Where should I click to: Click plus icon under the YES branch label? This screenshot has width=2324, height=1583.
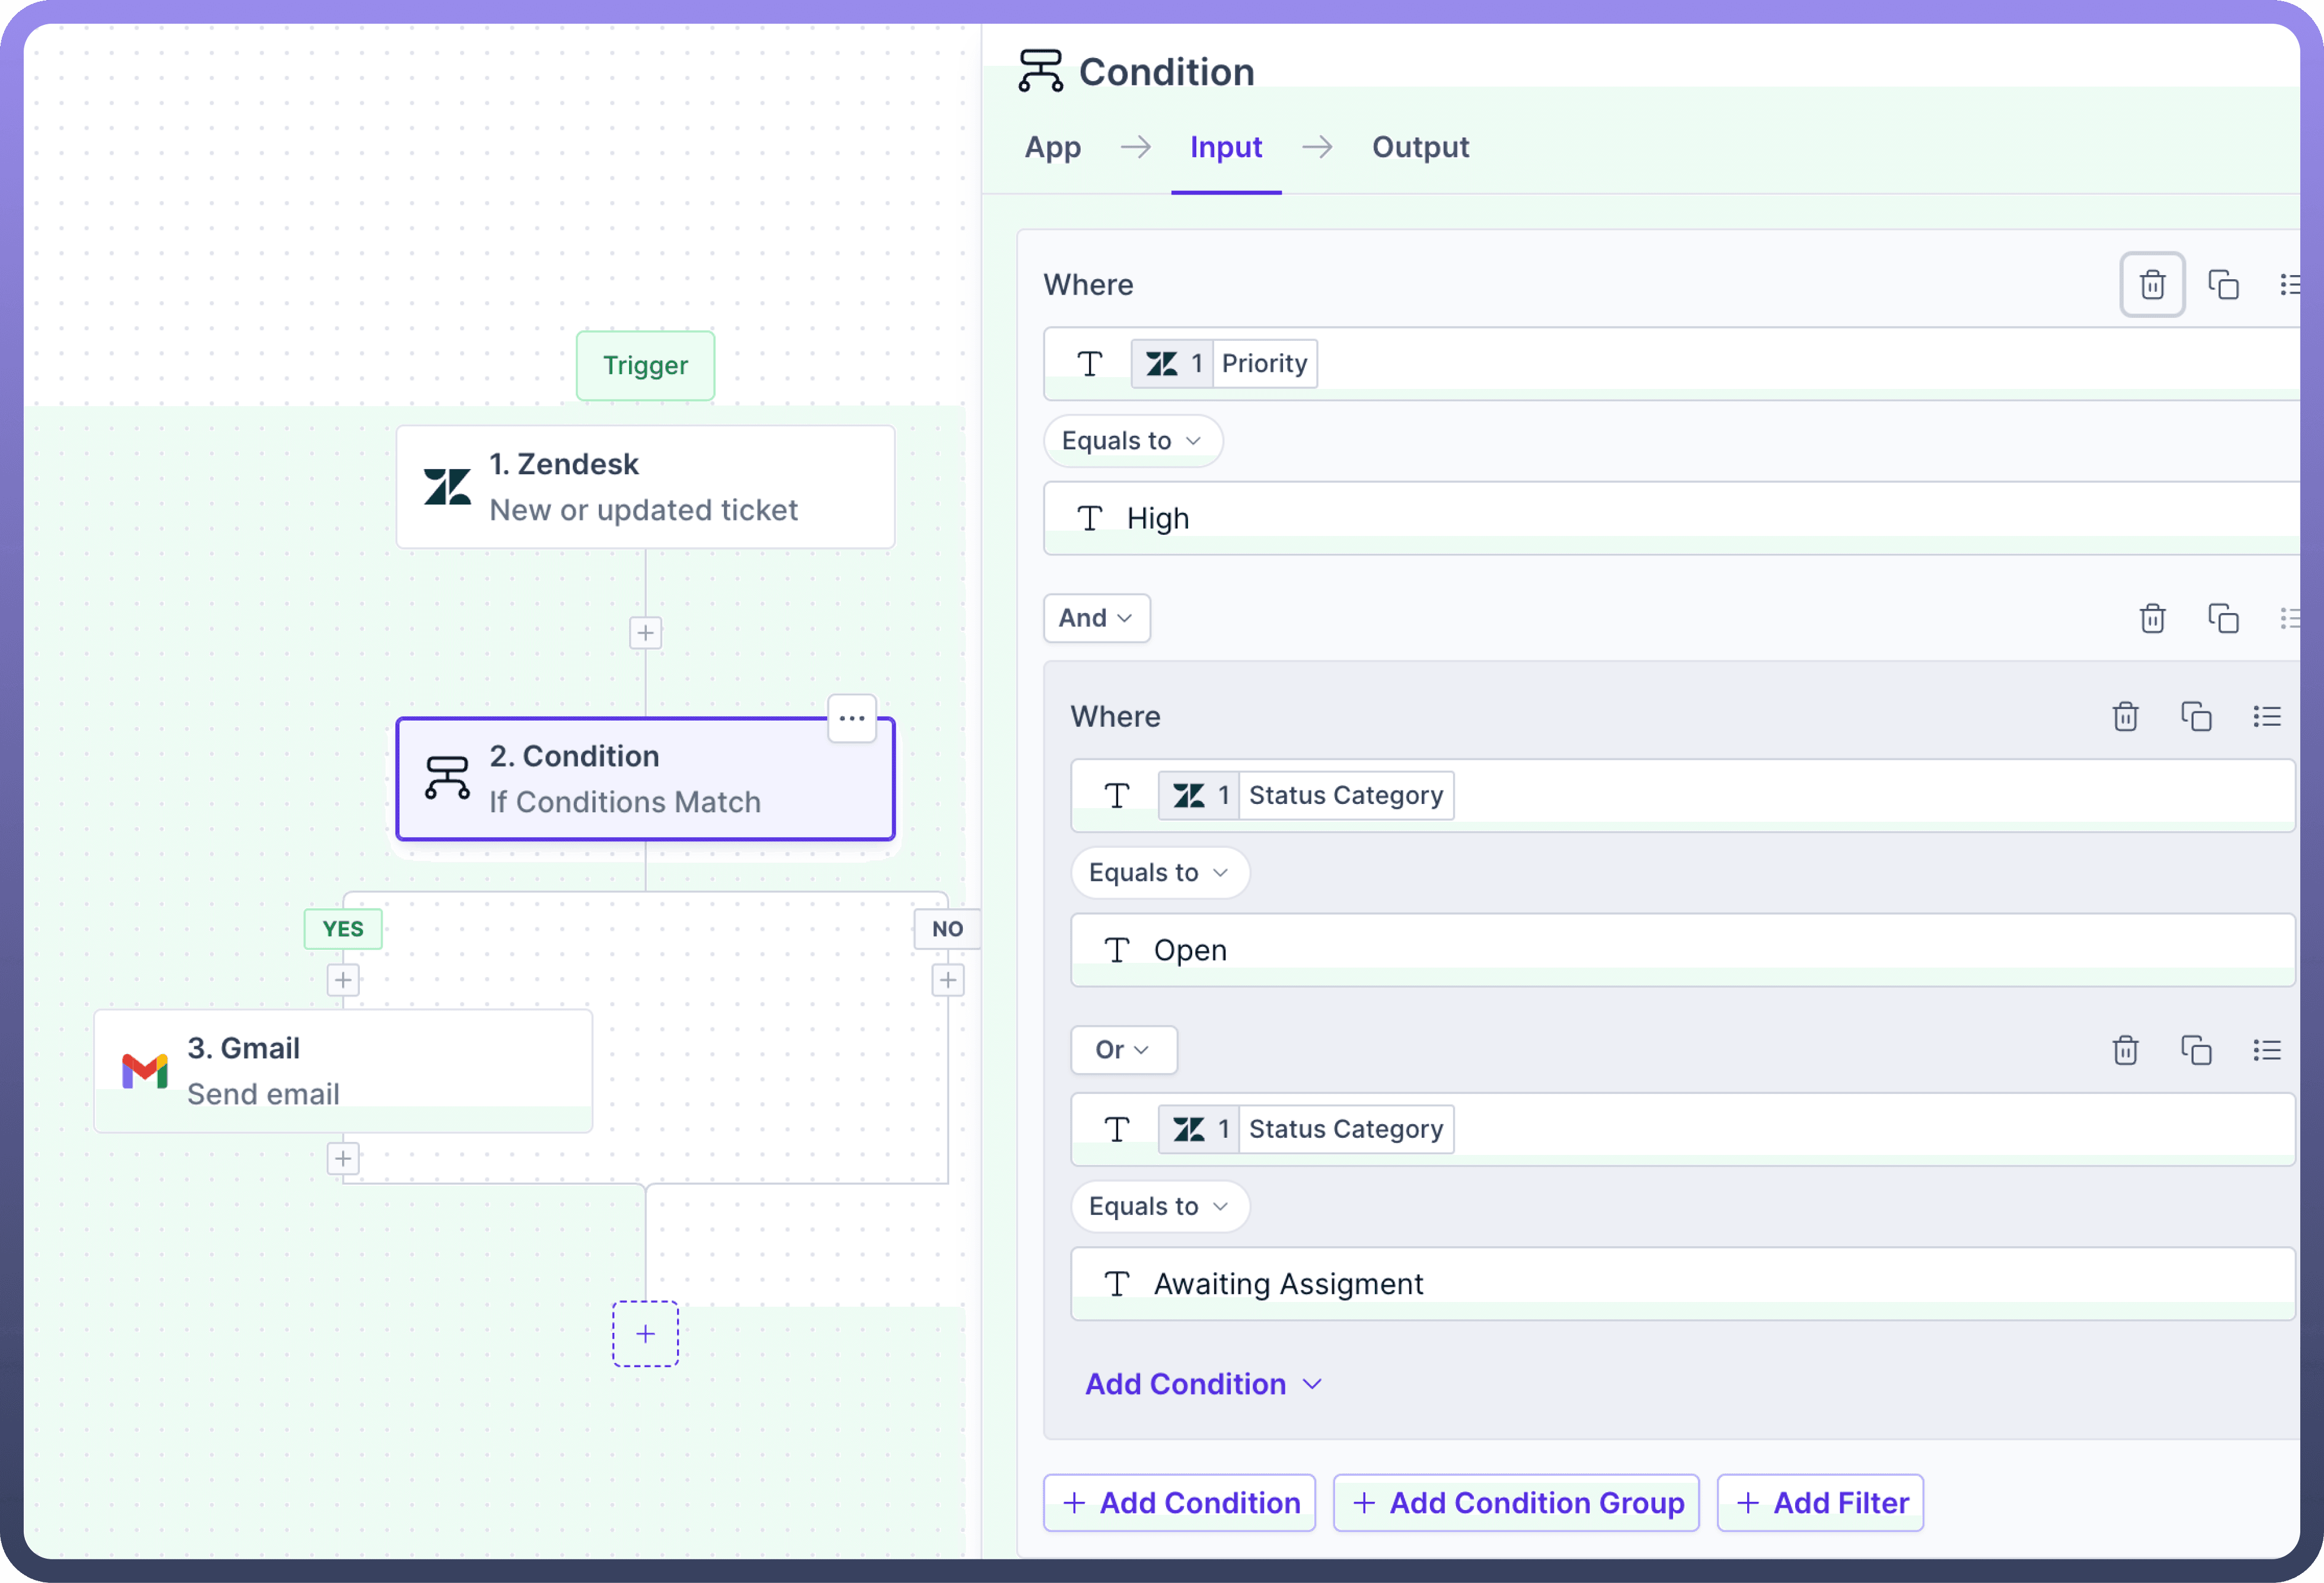tap(343, 980)
